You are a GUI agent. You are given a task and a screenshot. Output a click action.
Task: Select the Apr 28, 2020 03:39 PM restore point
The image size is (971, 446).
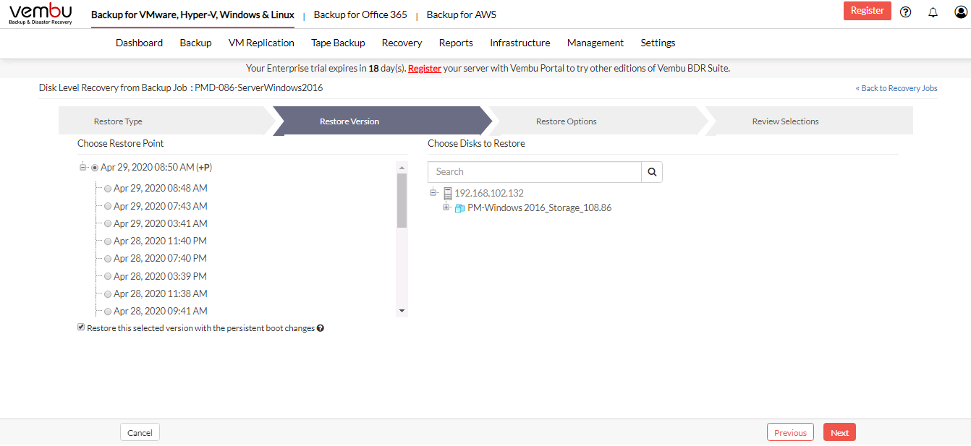coord(108,277)
